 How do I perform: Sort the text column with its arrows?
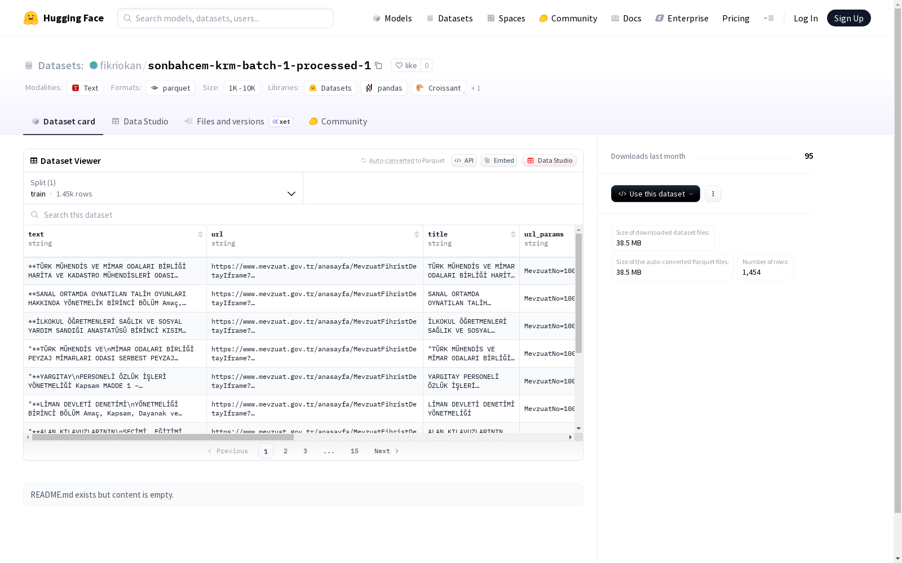tap(200, 234)
